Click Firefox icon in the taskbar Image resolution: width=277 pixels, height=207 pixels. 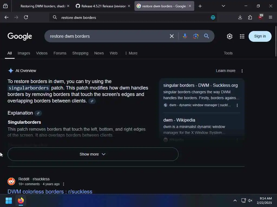21,201
